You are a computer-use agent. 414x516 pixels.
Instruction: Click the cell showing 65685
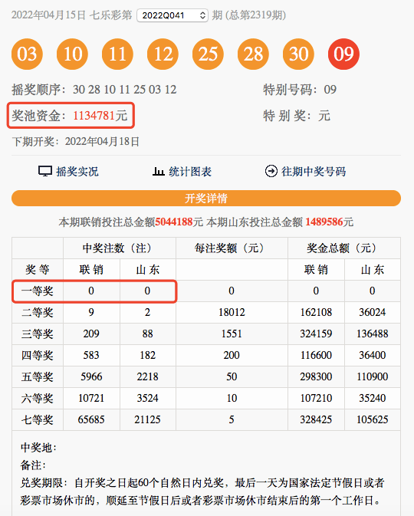pos(91,420)
